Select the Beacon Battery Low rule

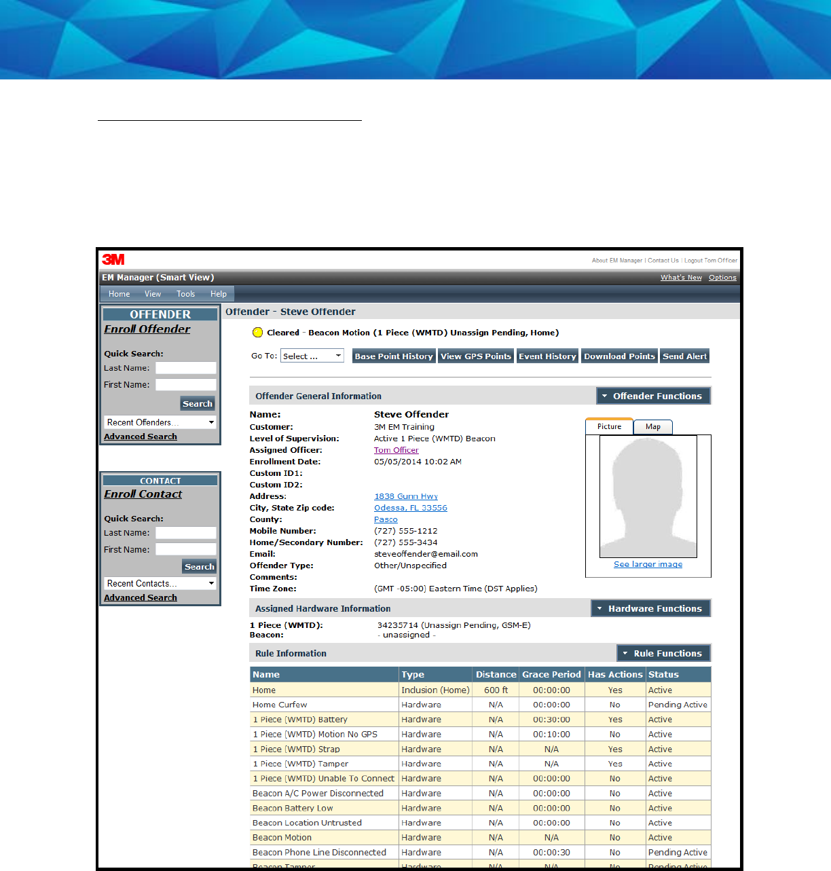(293, 808)
